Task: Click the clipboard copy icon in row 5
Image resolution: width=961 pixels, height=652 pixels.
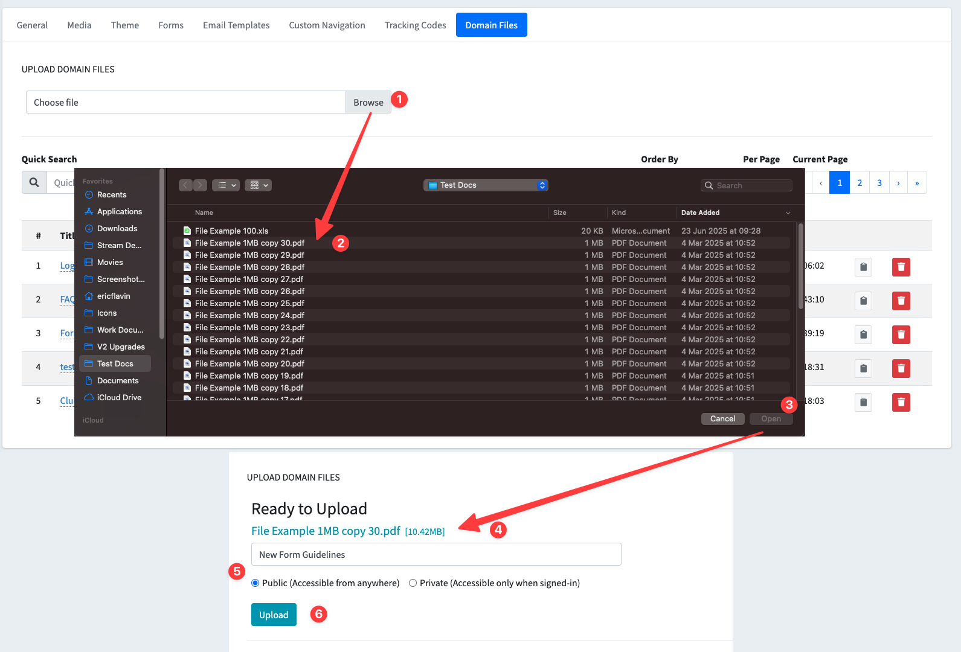Action: coord(864,402)
